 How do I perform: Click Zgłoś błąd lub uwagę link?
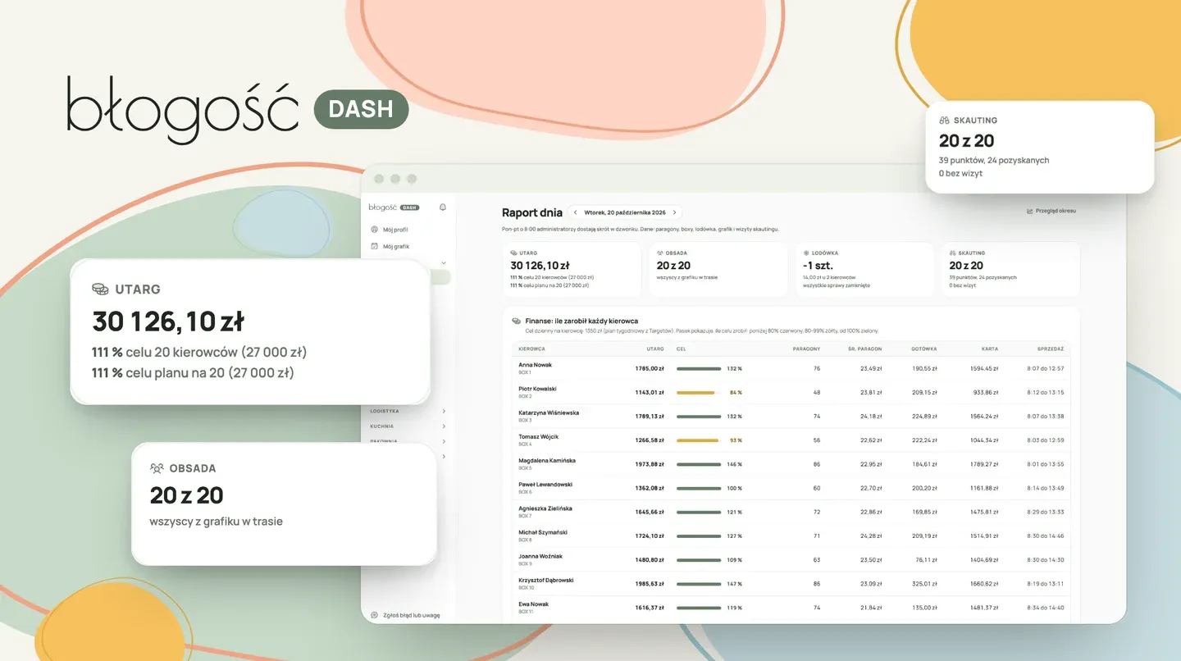pos(406,615)
